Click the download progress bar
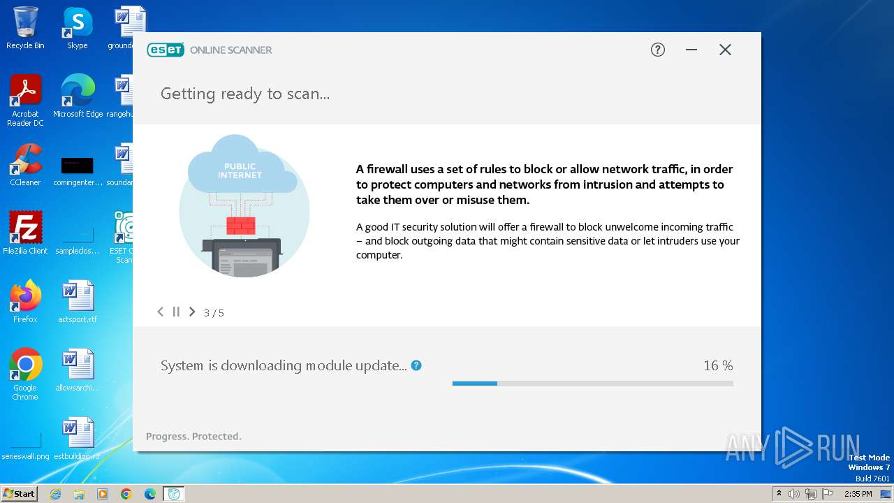The image size is (894, 503). click(x=593, y=384)
